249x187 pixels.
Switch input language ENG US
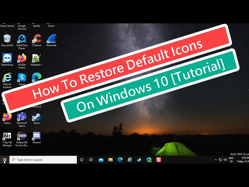[x=231, y=160]
